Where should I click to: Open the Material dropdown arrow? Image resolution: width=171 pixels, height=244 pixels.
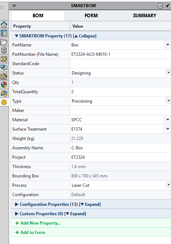167,120
